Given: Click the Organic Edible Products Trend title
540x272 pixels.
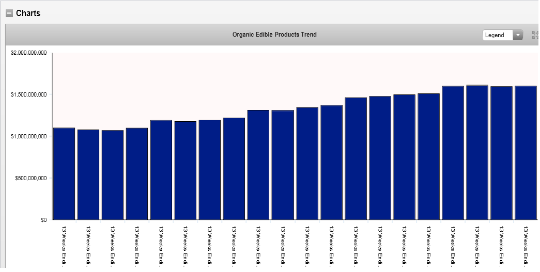Looking at the screenshot, I should (x=274, y=35).
